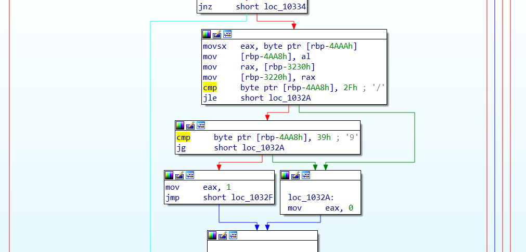The image size is (526, 252).
Task: Select the 'movsx eax, byte ptr [rbp-4AAAh]' line
Action: click(280, 46)
